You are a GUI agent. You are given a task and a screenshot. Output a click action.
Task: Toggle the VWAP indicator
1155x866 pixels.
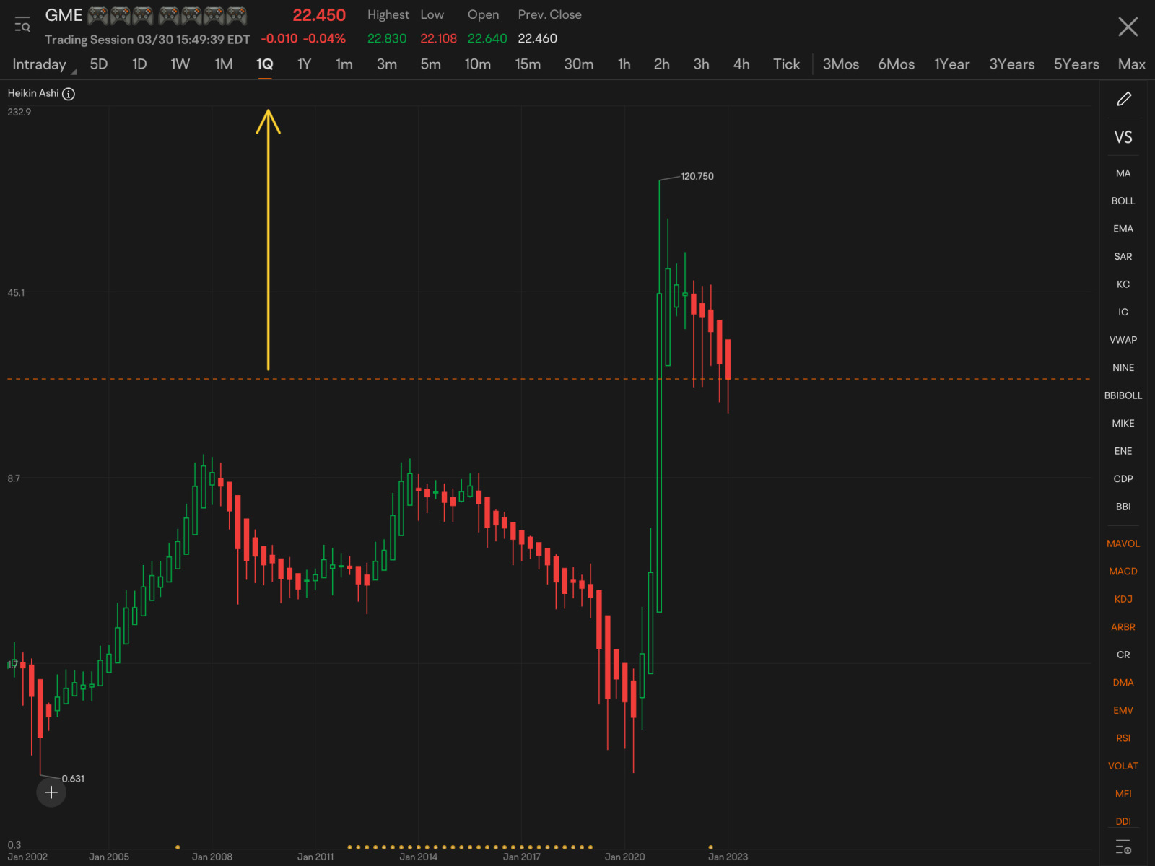[x=1123, y=340]
